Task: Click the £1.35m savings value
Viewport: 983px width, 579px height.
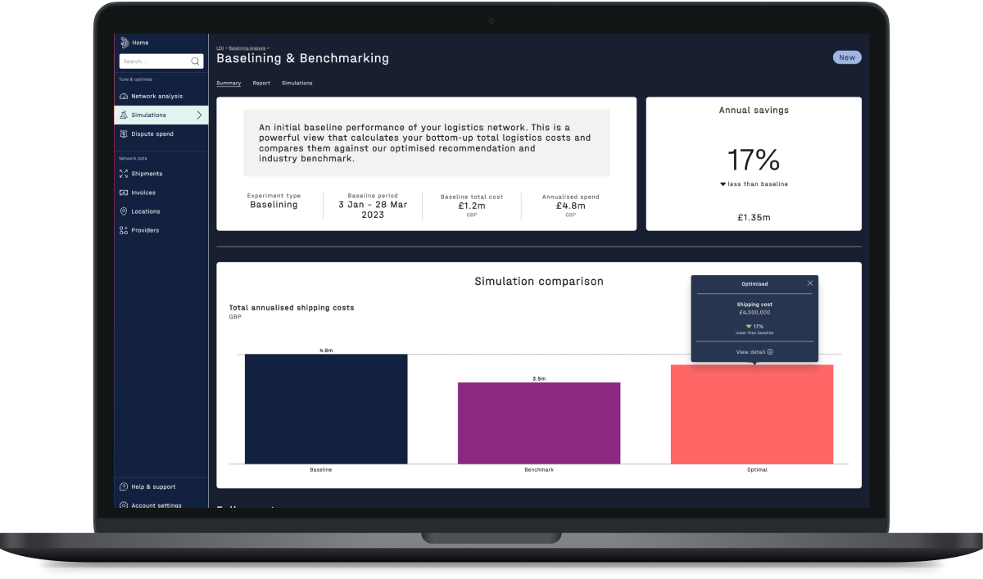Action: tap(754, 218)
